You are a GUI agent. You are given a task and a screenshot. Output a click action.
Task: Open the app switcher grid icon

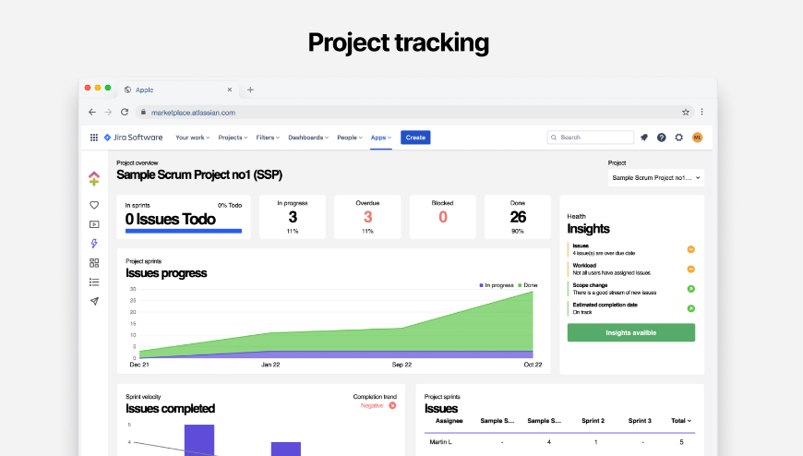click(94, 138)
